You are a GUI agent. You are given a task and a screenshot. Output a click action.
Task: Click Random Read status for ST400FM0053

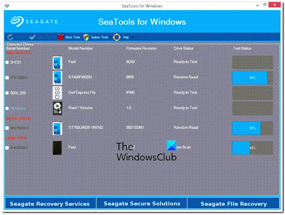coord(186,77)
